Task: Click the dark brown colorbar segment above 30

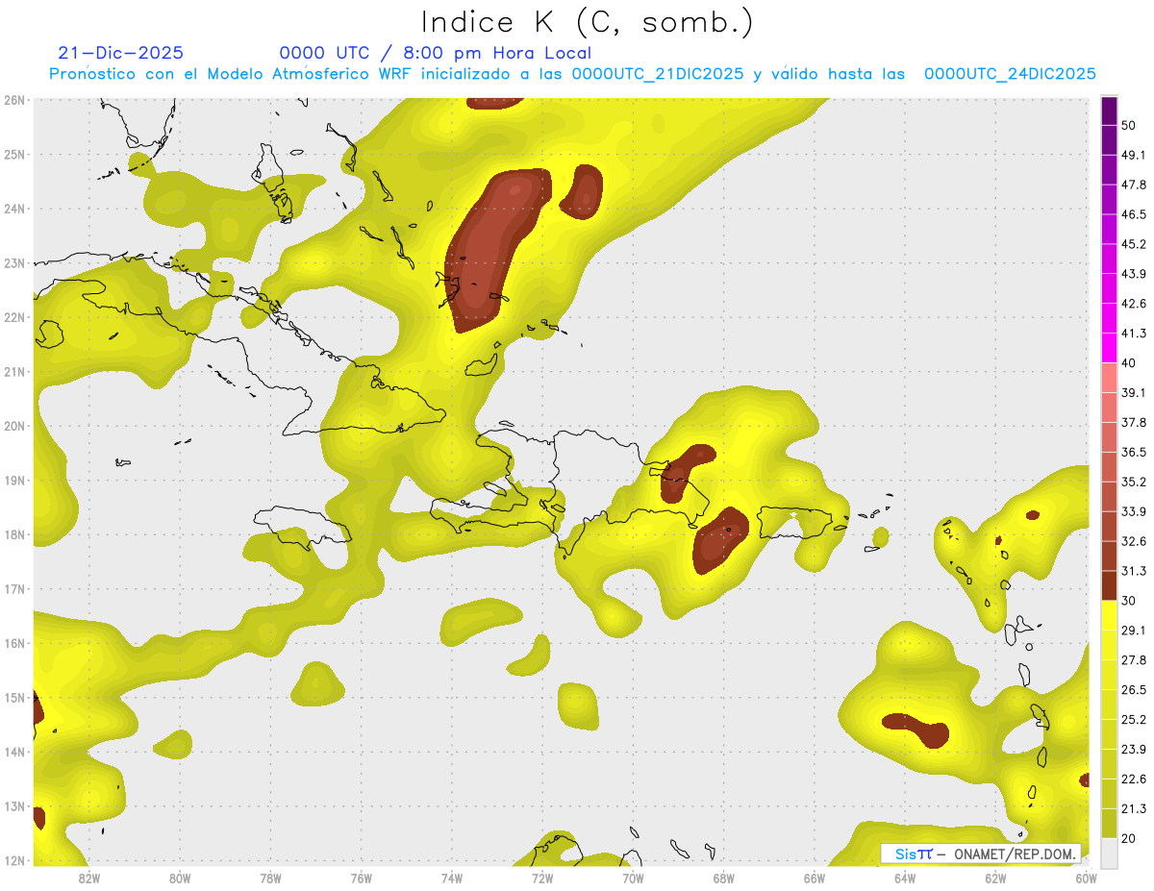Action: pos(1109,585)
